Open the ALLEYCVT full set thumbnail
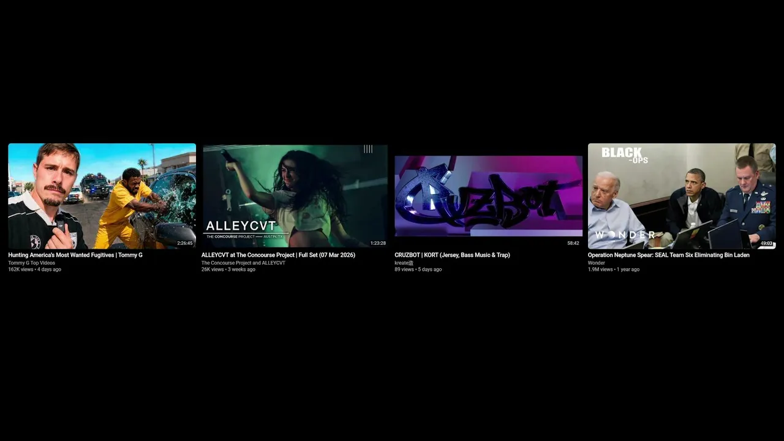 click(x=295, y=196)
